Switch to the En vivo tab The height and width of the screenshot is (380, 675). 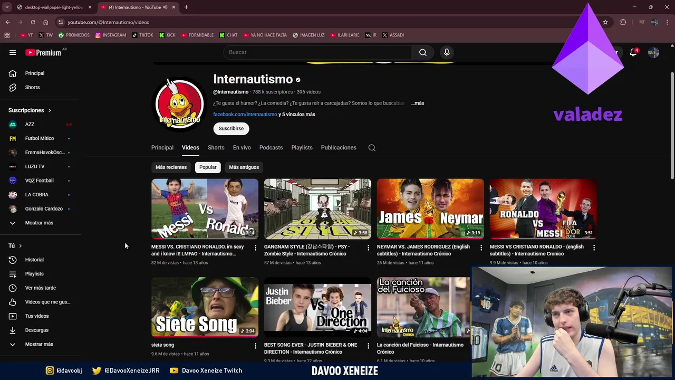click(242, 148)
